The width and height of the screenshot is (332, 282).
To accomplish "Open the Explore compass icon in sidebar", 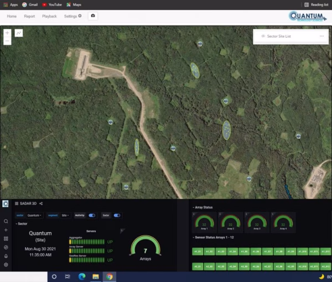I will [x=6, y=247].
